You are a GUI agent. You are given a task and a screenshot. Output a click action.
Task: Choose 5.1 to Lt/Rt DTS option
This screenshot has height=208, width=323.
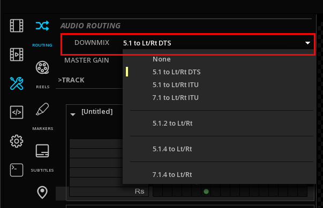pyautogui.click(x=177, y=72)
